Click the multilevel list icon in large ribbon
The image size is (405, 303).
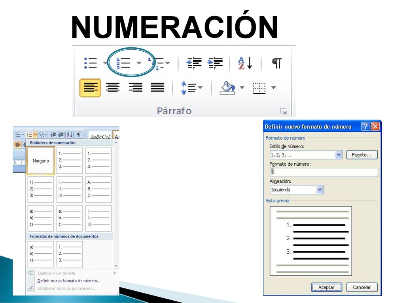155,64
